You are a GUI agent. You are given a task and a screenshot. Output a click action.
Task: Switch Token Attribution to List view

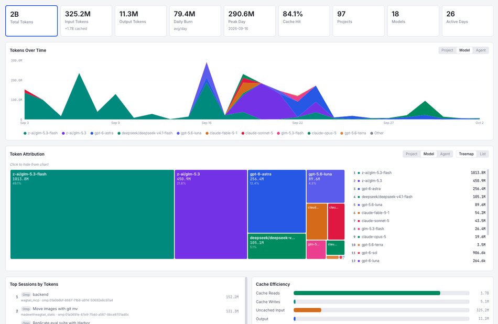tap(482, 154)
